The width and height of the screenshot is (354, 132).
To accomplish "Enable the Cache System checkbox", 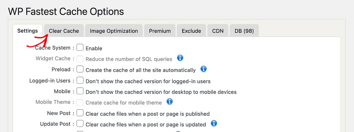I will point(80,47).
